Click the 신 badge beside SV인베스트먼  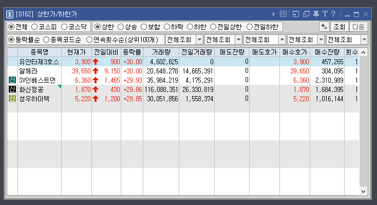click(12, 80)
